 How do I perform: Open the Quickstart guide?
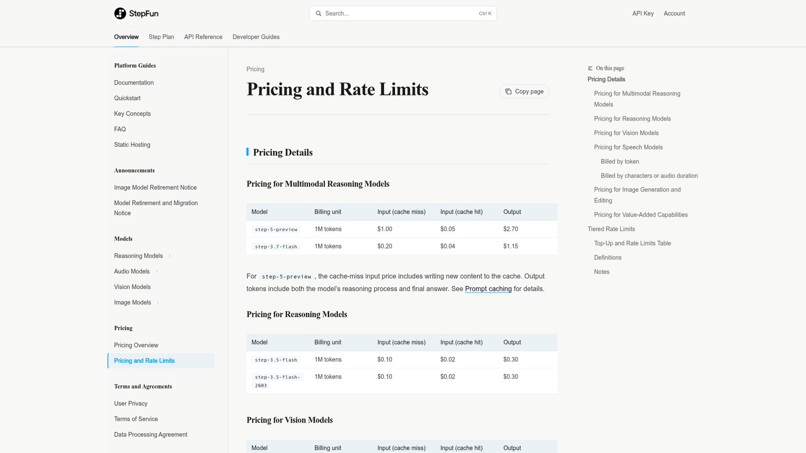click(x=128, y=99)
